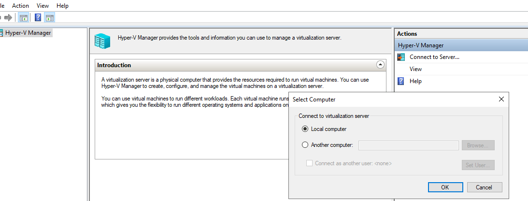Open the Action menu

click(x=21, y=6)
